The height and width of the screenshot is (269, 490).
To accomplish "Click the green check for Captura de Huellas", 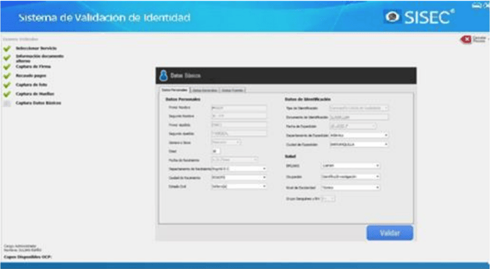I will pos(7,94).
